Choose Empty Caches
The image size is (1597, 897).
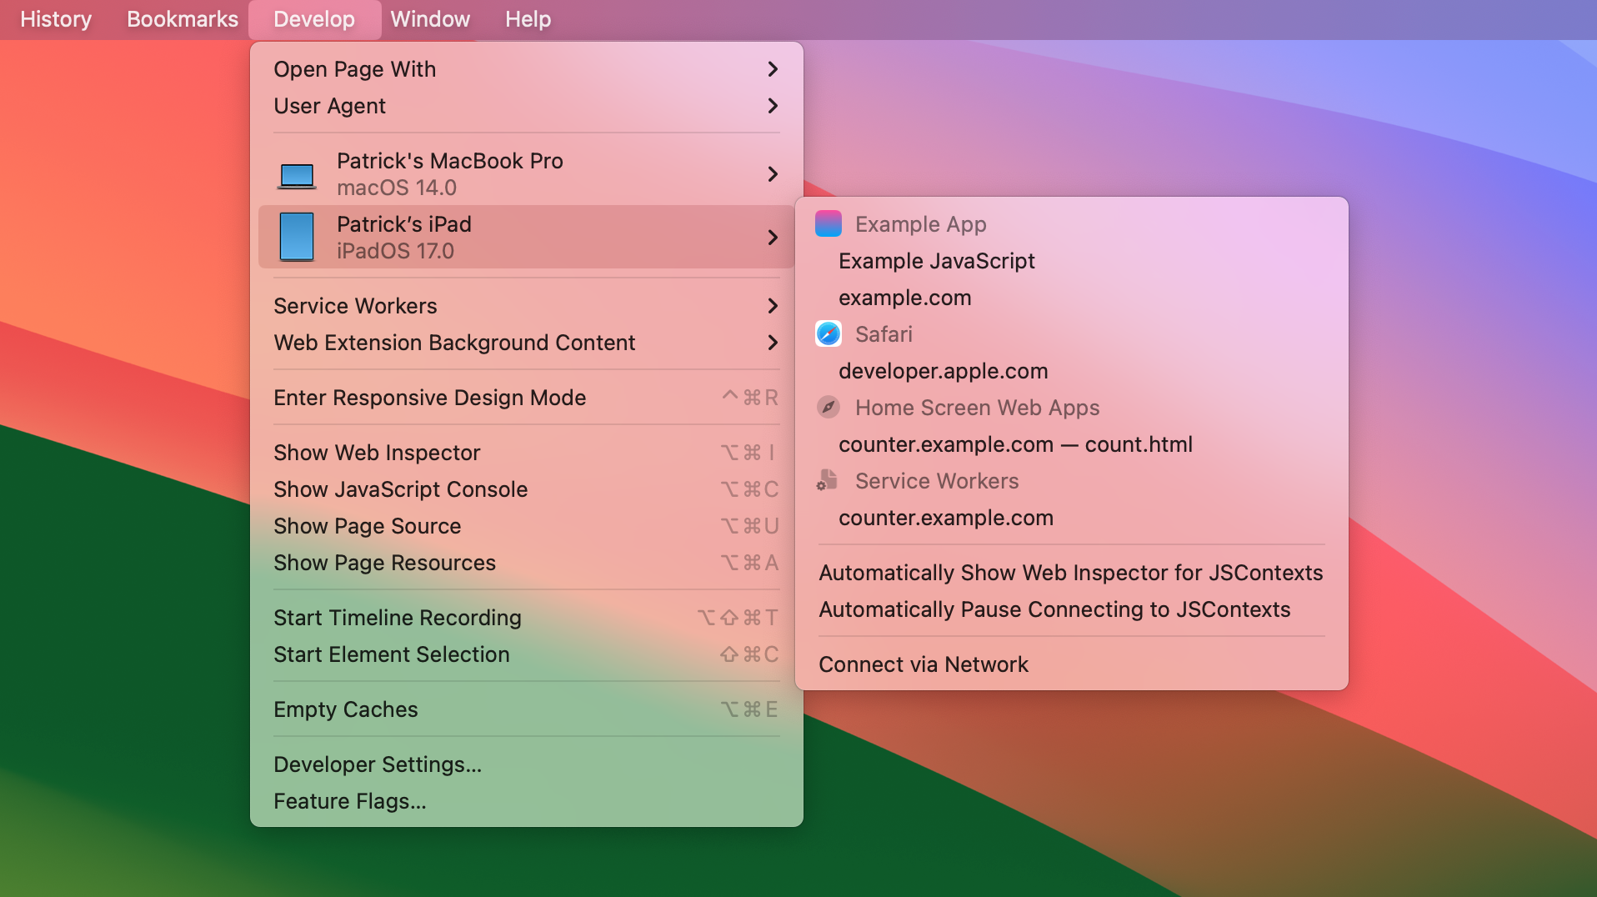click(526, 709)
